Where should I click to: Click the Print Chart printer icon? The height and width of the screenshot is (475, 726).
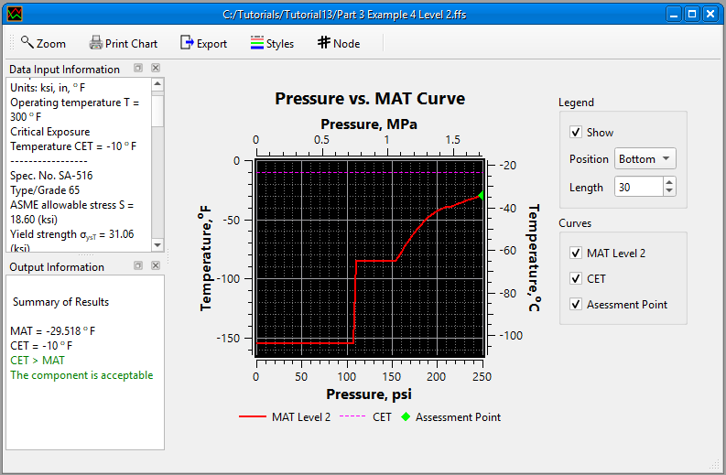pos(96,43)
